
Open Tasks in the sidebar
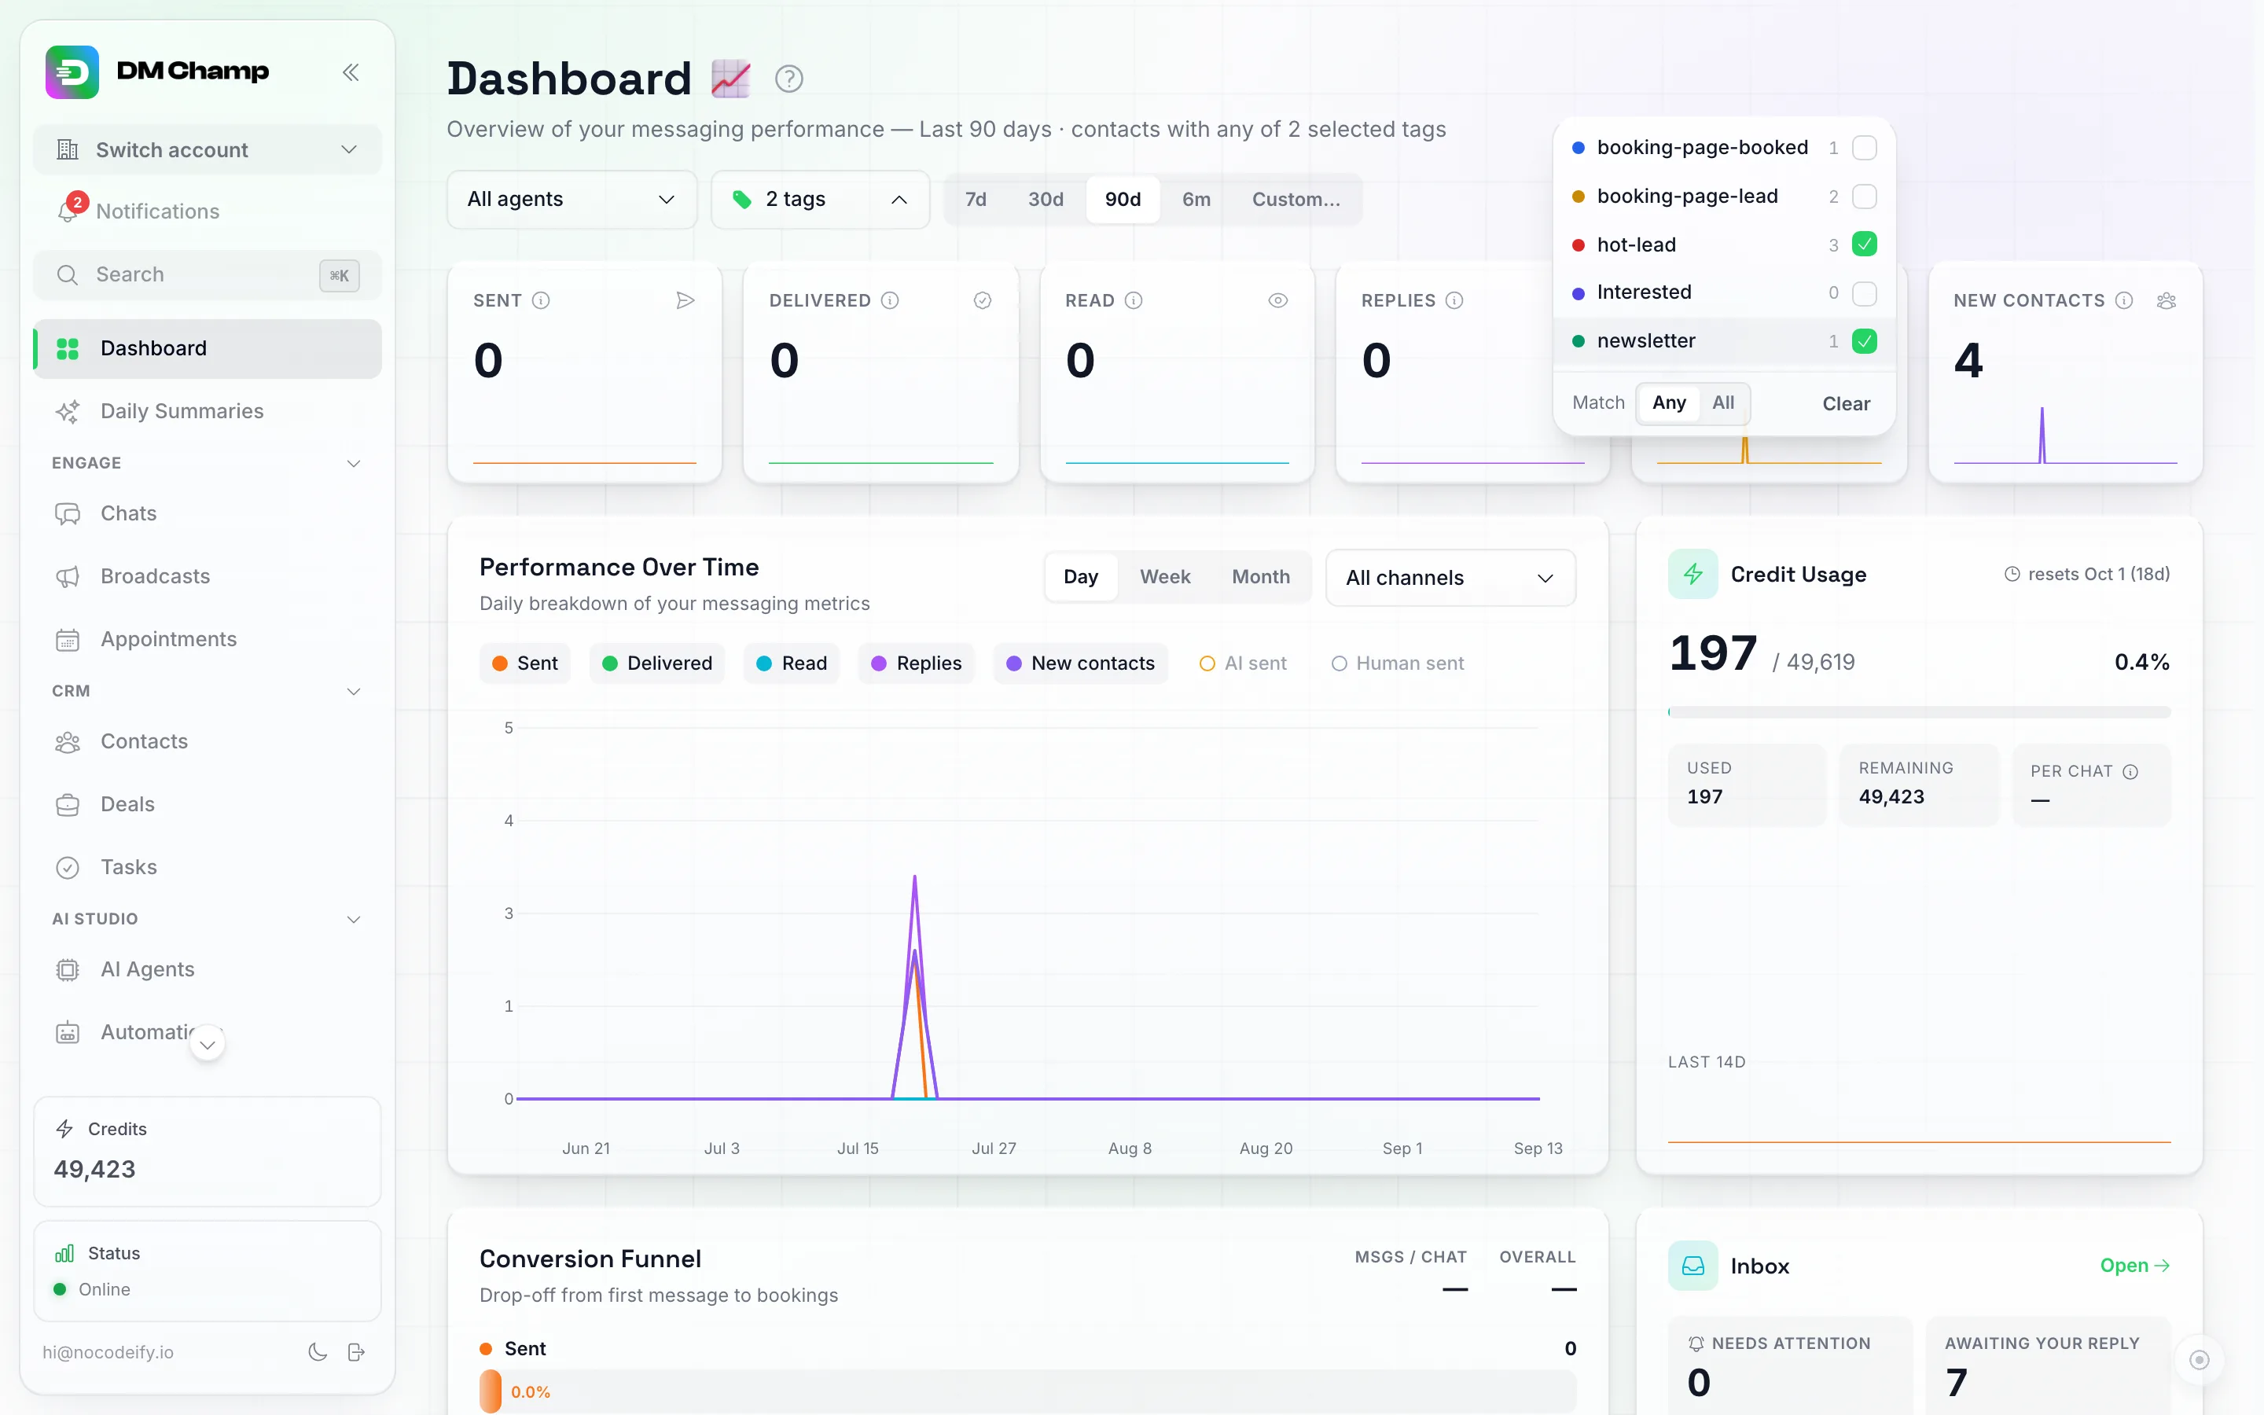pyautogui.click(x=207, y=866)
